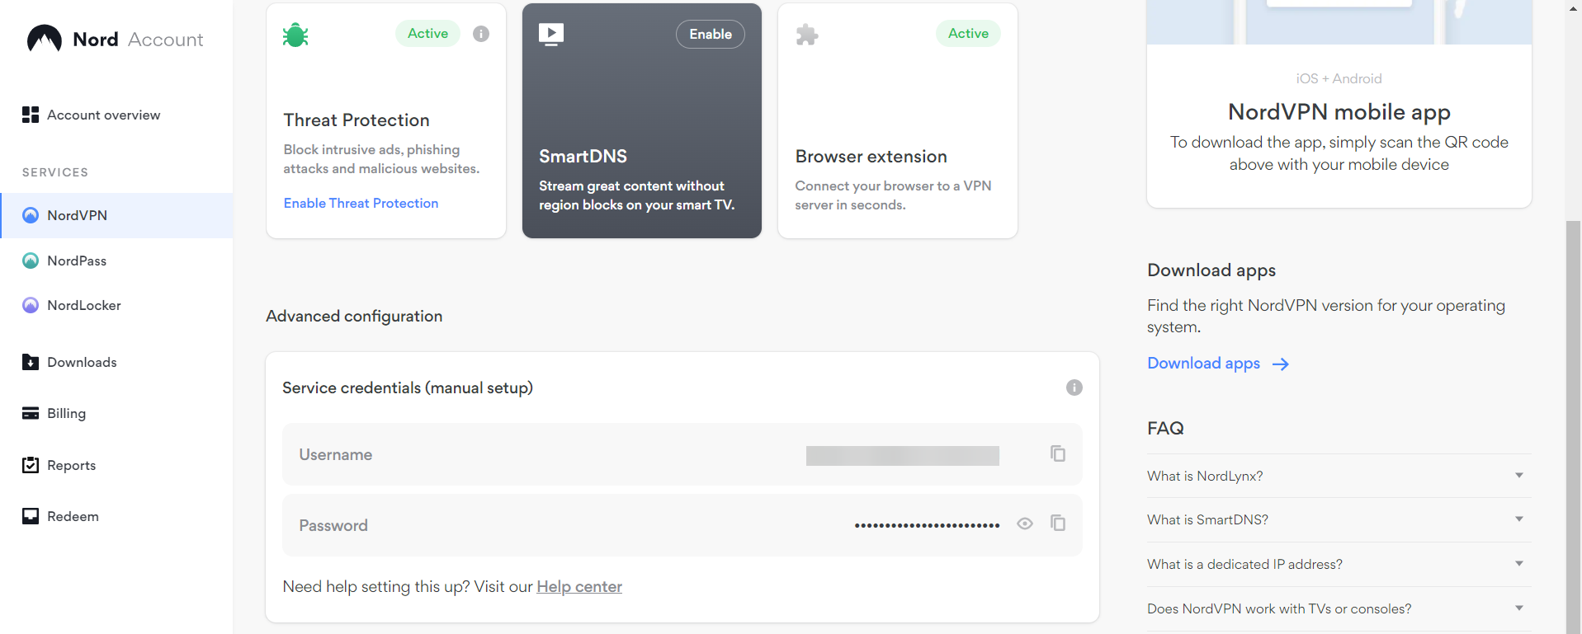This screenshot has height=634, width=1582.
Task: Enable SmartDNS
Action: coord(710,34)
